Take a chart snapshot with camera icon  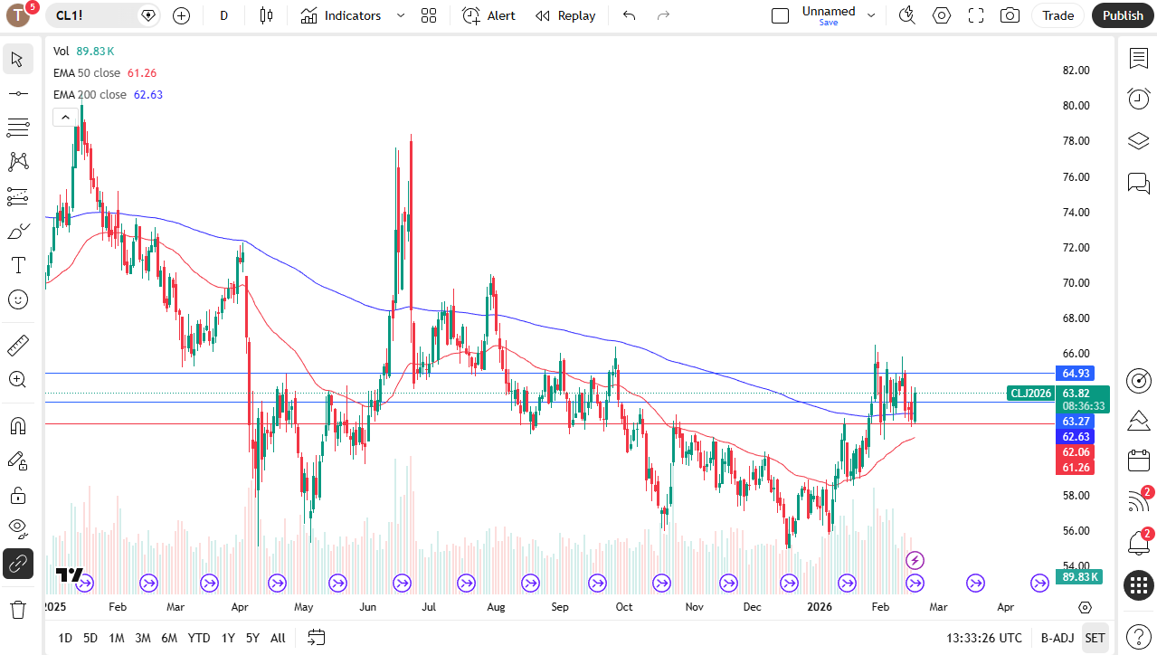(x=1010, y=15)
